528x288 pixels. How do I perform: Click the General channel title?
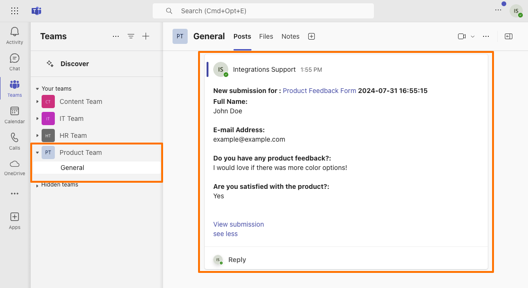click(209, 36)
